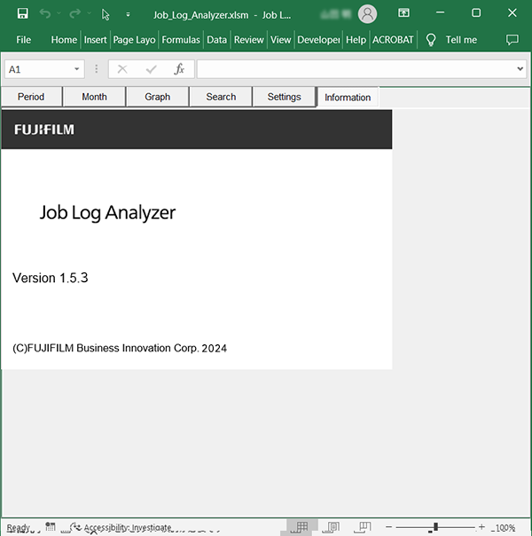
Task: Click the Period button
Action: (31, 97)
